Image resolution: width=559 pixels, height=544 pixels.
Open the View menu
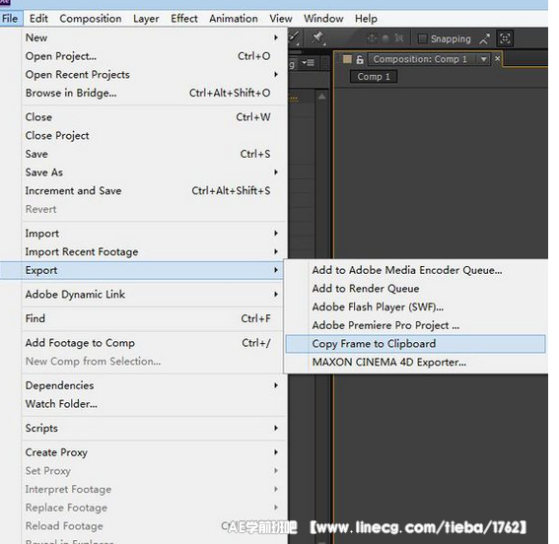281,19
